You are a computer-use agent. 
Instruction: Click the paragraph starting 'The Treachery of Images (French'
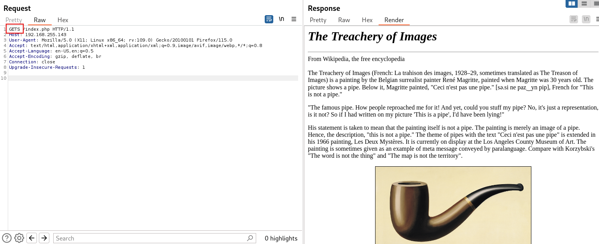pos(451,84)
